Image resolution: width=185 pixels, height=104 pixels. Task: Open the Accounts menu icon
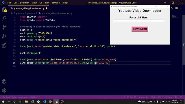point(4,81)
